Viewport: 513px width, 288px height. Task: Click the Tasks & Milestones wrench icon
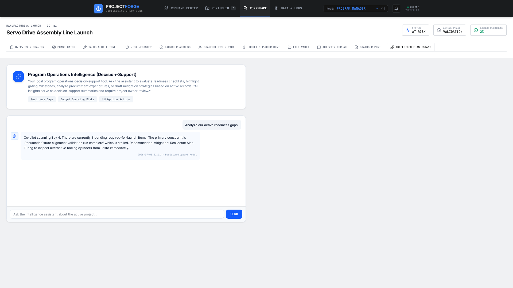point(85,47)
